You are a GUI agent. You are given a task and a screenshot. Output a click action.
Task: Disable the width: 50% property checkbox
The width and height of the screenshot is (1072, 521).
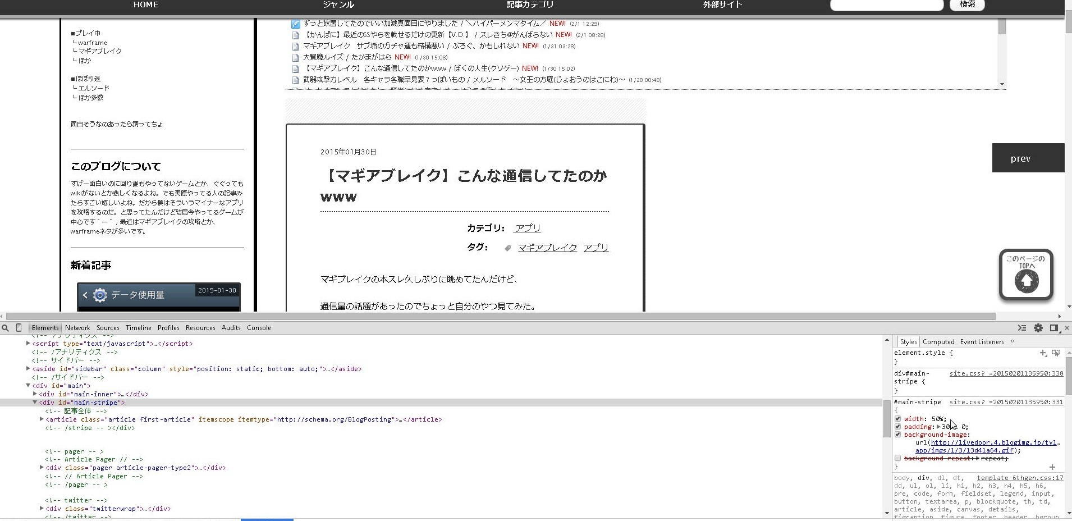click(x=897, y=419)
